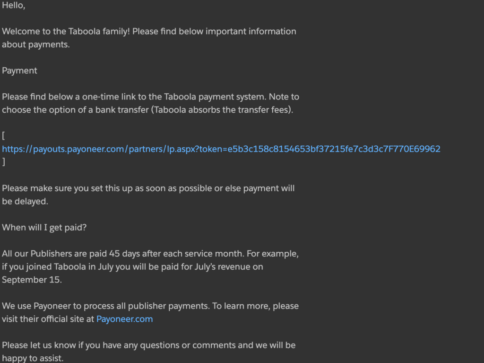The width and height of the screenshot is (484, 363).
Task: Click the line mentioning a one-time link
Action: click(150, 97)
